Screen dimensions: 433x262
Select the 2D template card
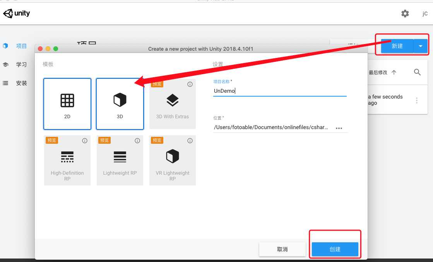67,104
